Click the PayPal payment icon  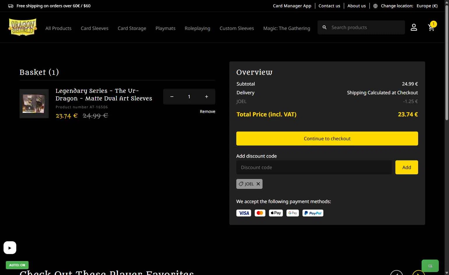[x=313, y=213]
